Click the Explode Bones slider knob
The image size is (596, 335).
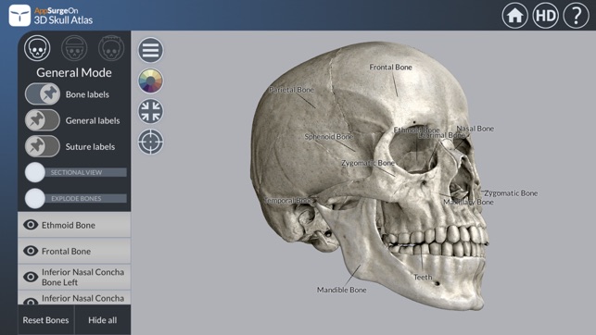pyautogui.click(x=35, y=198)
